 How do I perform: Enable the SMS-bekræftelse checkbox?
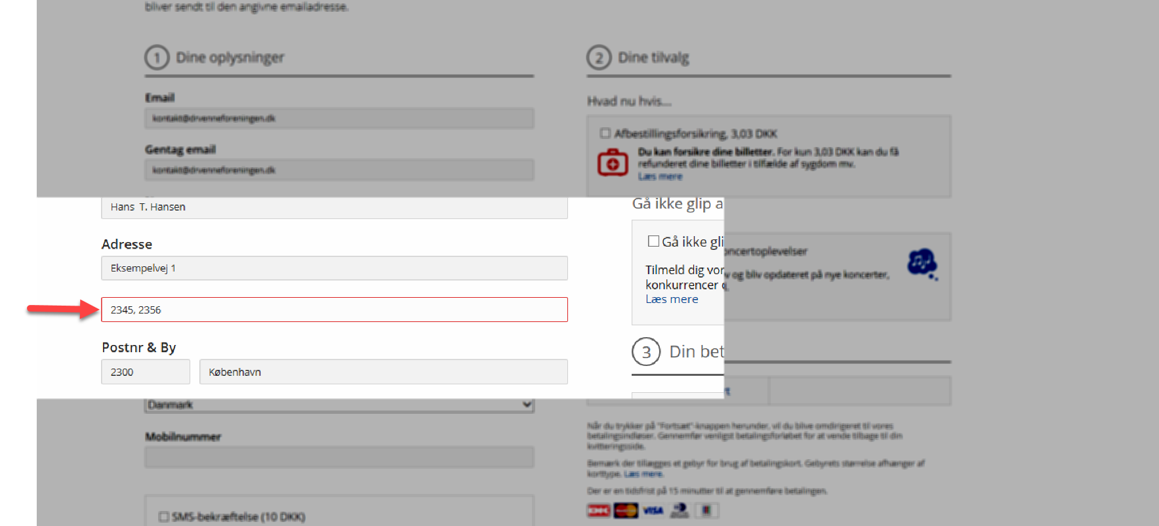coord(164,517)
